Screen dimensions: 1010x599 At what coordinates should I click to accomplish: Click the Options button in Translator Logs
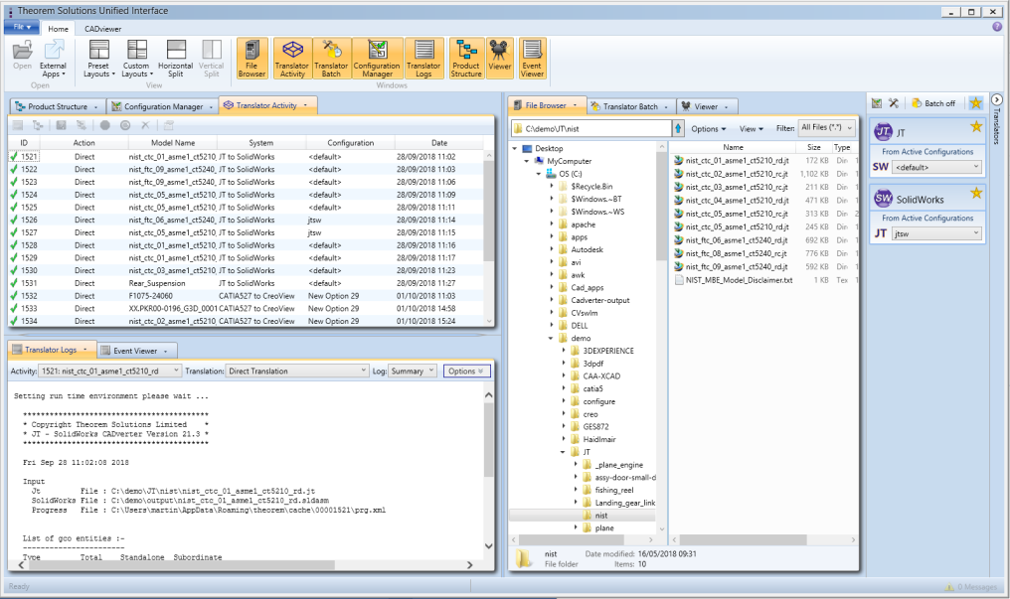(466, 372)
